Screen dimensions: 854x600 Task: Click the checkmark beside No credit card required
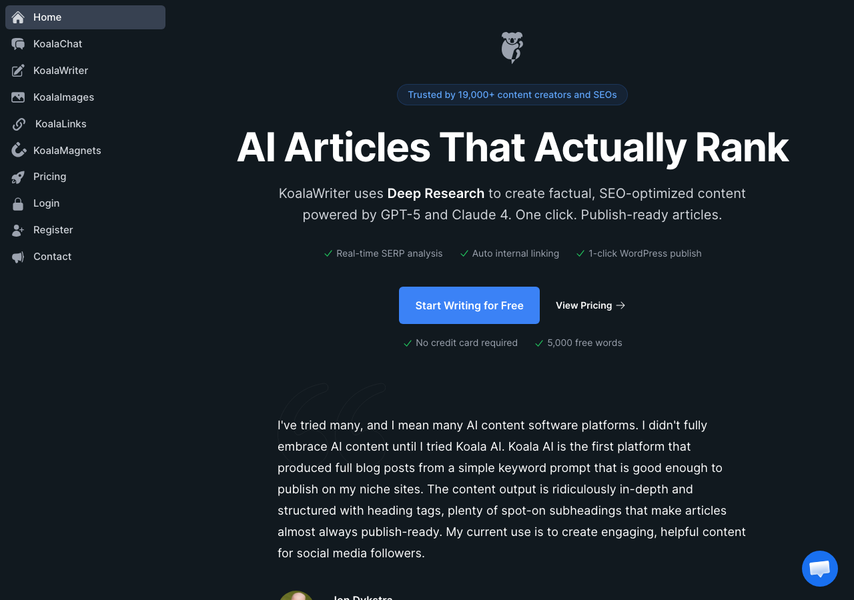pos(408,343)
